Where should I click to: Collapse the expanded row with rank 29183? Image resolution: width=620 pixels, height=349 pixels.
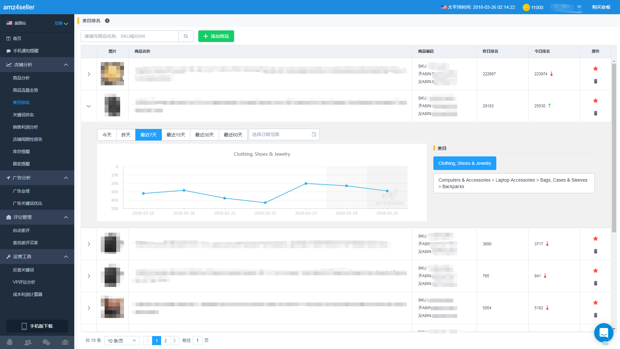(89, 106)
